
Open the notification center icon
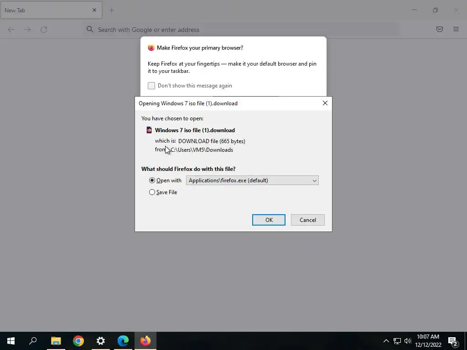[453, 341]
